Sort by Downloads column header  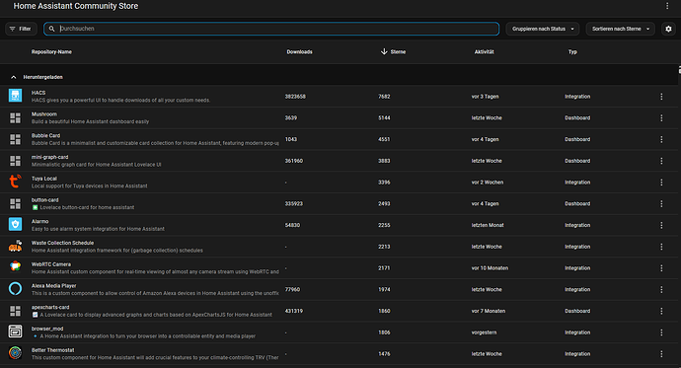(299, 52)
